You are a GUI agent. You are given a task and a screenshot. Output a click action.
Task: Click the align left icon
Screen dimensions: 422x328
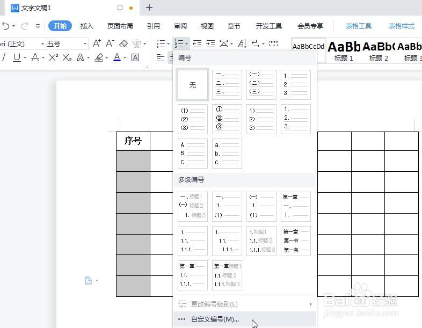pos(161,57)
